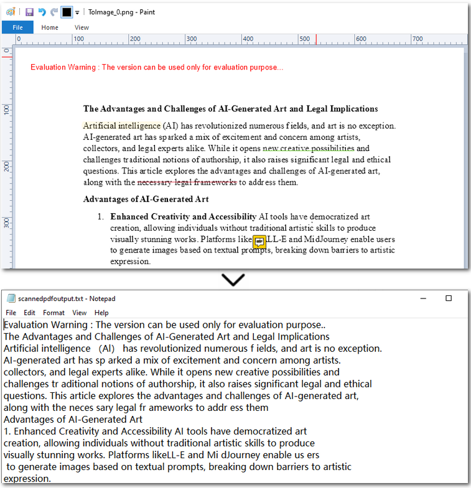Open the File menu in Notepad
This screenshot has height=488, width=471.
pos(11,313)
